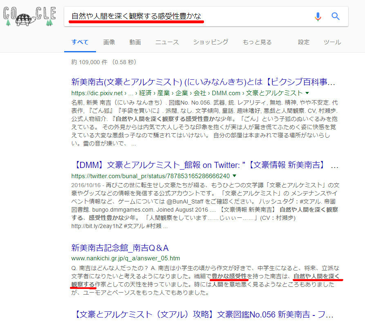Click the twitter.com/bunal_pr status URL
This screenshot has height=322, width=365.
coord(150,176)
